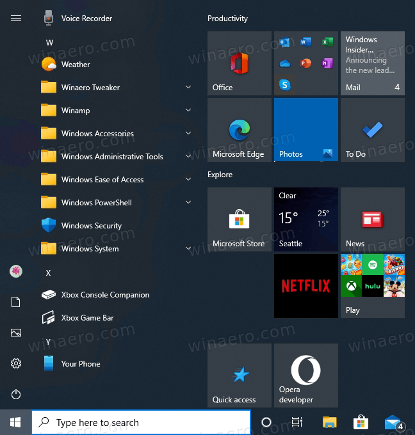The image size is (415, 435).
Task: Expand Windows PowerShell folder chevron
Action: pos(188,202)
